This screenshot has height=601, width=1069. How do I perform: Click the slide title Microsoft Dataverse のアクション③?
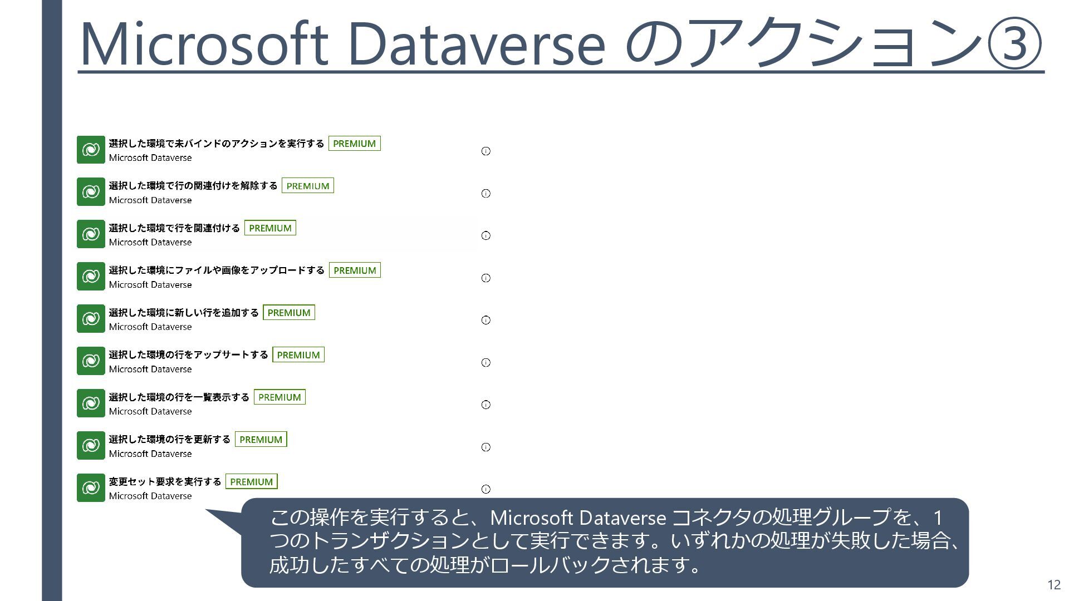click(x=560, y=43)
